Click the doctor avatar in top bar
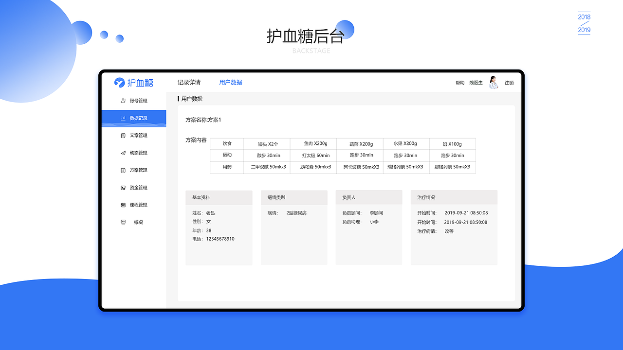Image resolution: width=623 pixels, height=350 pixels. [x=494, y=82]
